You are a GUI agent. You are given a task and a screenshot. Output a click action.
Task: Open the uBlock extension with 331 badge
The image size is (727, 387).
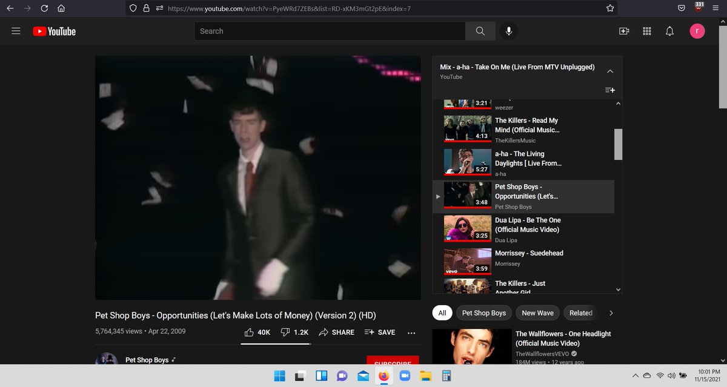pos(699,7)
